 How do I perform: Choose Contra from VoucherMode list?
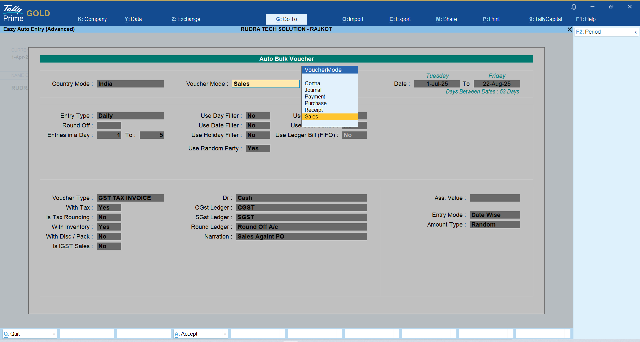[312, 84]
